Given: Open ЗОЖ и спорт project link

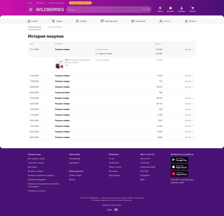Looking at the screenshot, I should coord(75,175).
